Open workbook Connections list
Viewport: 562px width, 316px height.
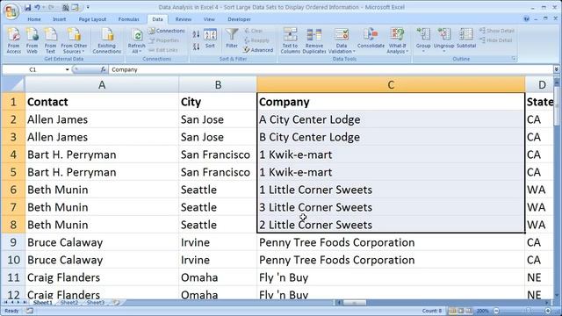[x=167, y=31]
